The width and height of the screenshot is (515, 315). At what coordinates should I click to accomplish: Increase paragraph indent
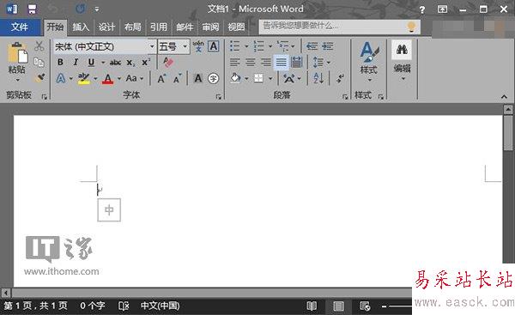(x=328, y=46)
